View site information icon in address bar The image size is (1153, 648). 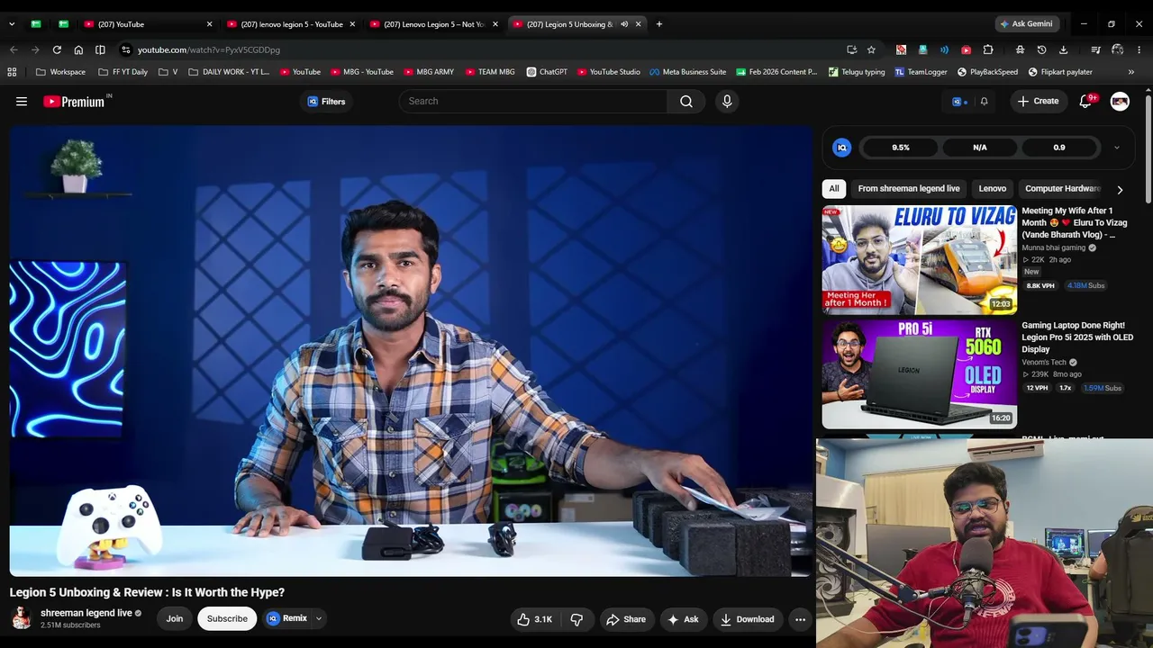[x=126, y=49]
